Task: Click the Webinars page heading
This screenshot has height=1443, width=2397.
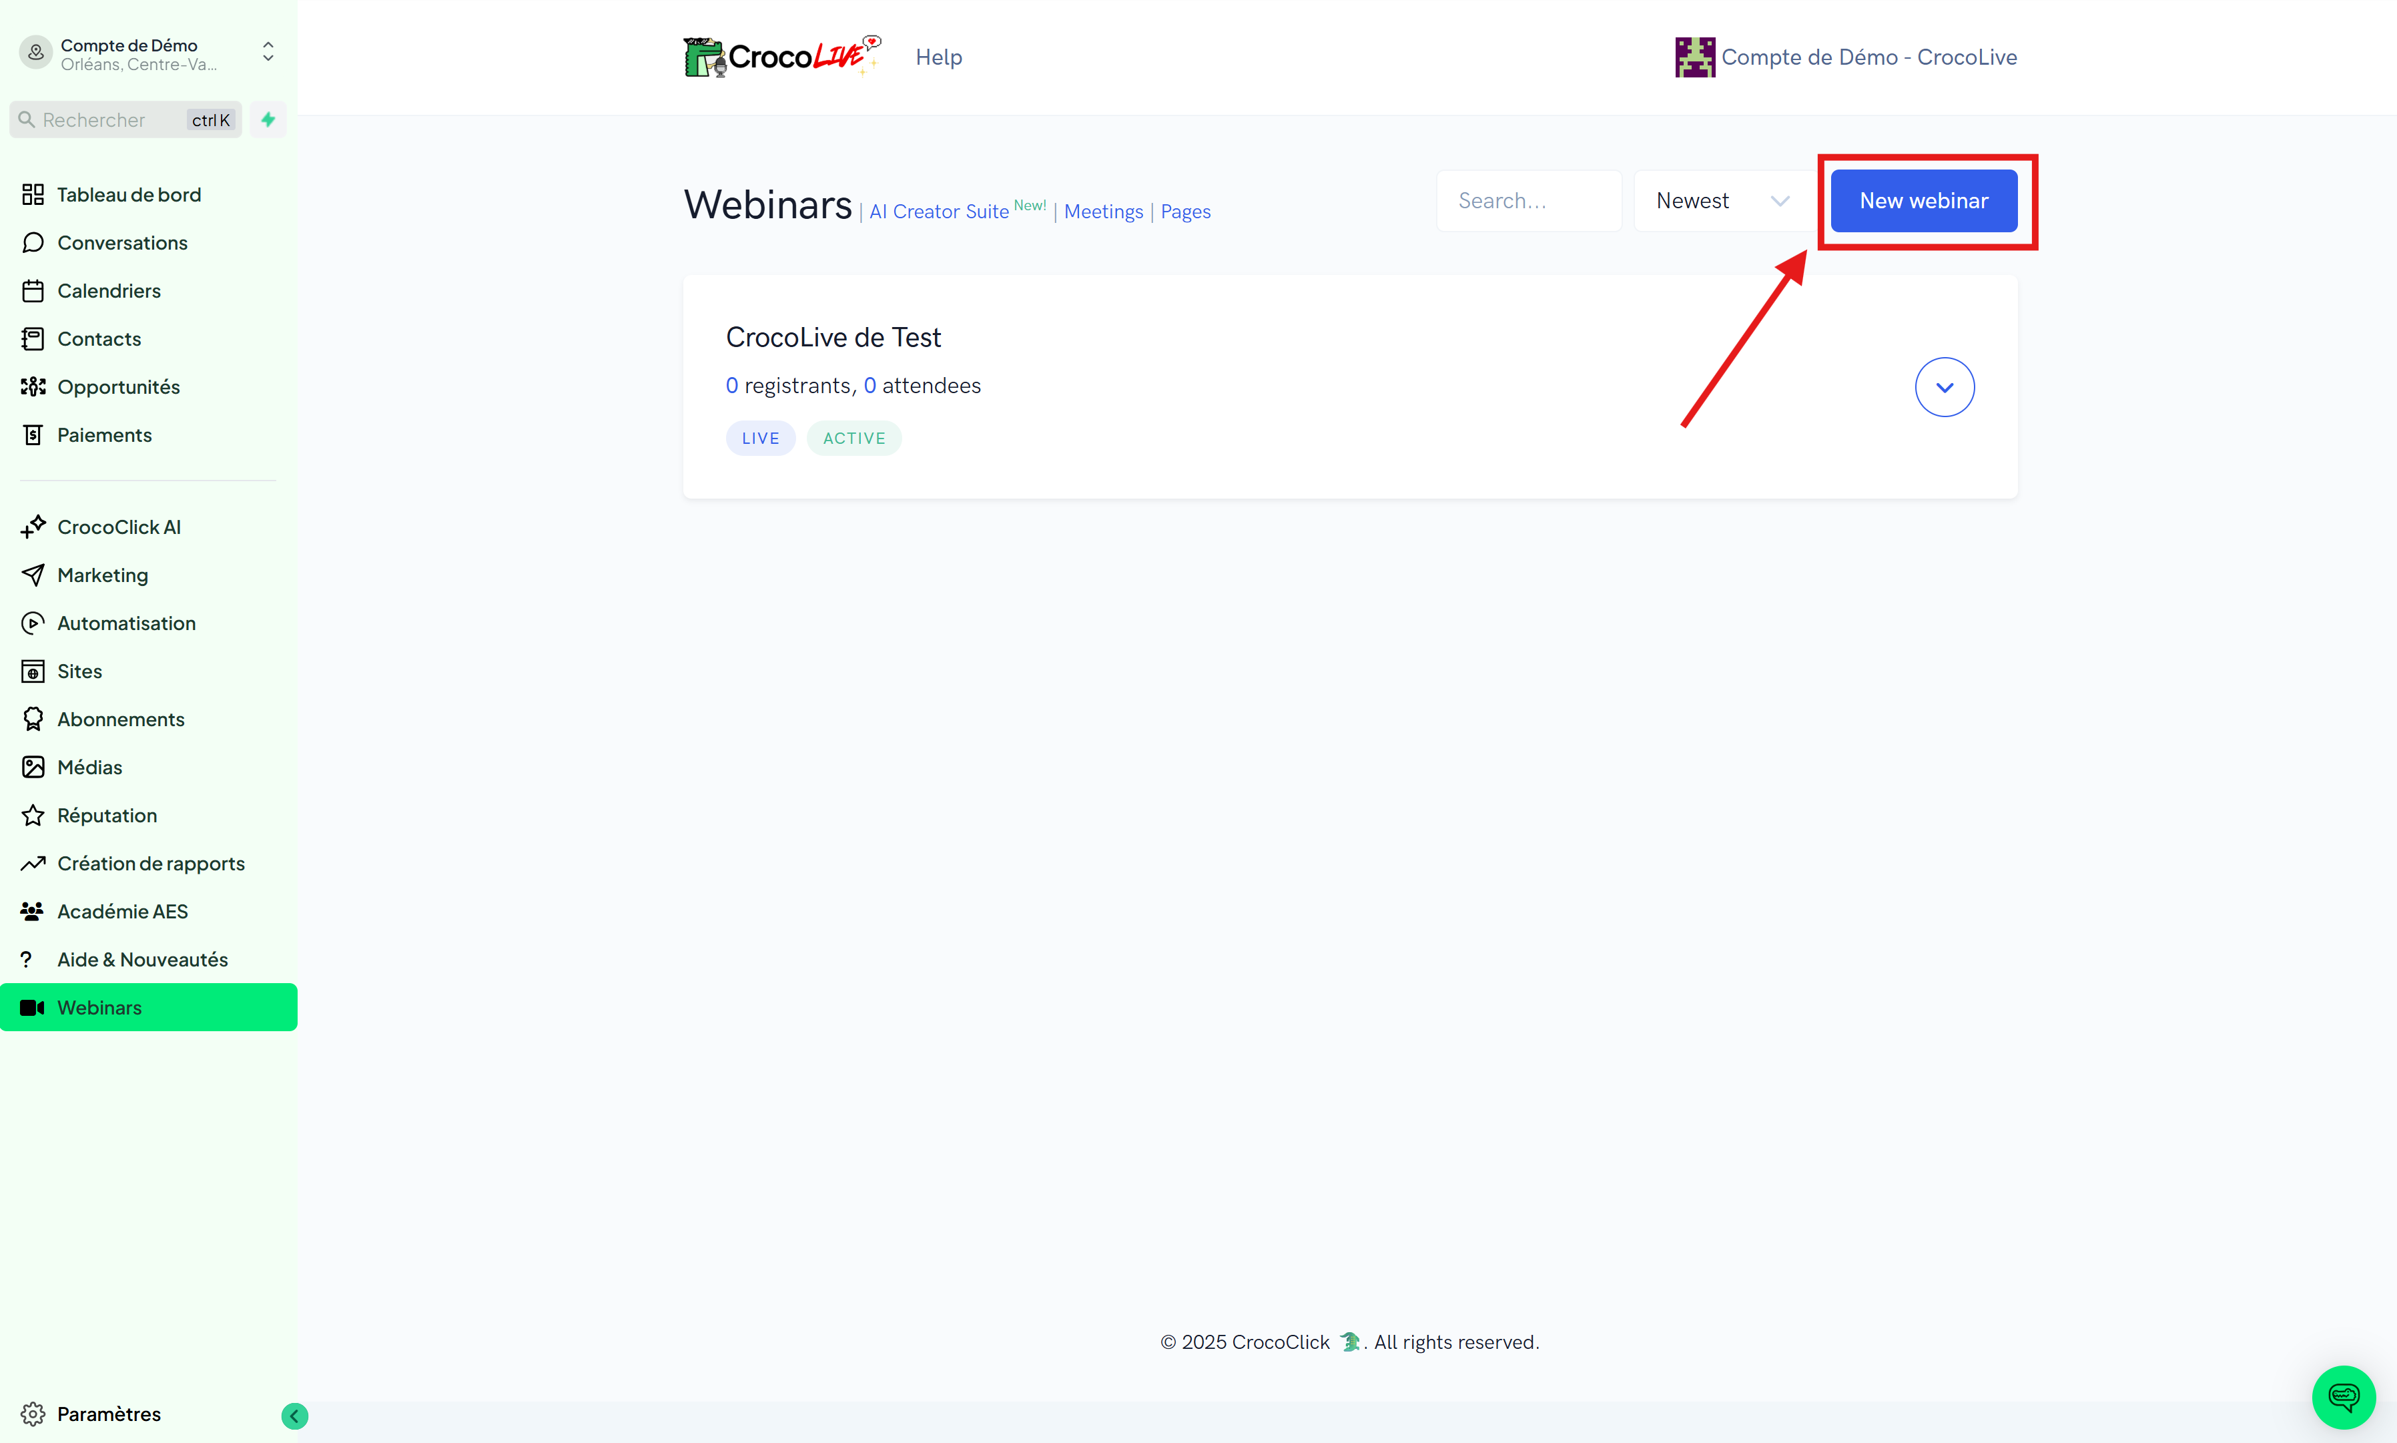Action: tap(768, 204)
